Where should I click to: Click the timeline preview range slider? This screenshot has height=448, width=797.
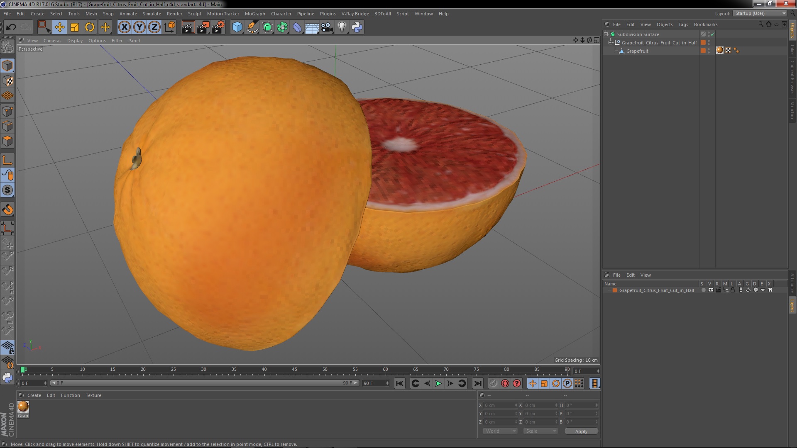[205, 383]
